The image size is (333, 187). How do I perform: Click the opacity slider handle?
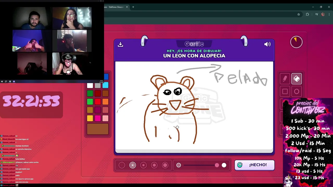[x=217, y=165]
